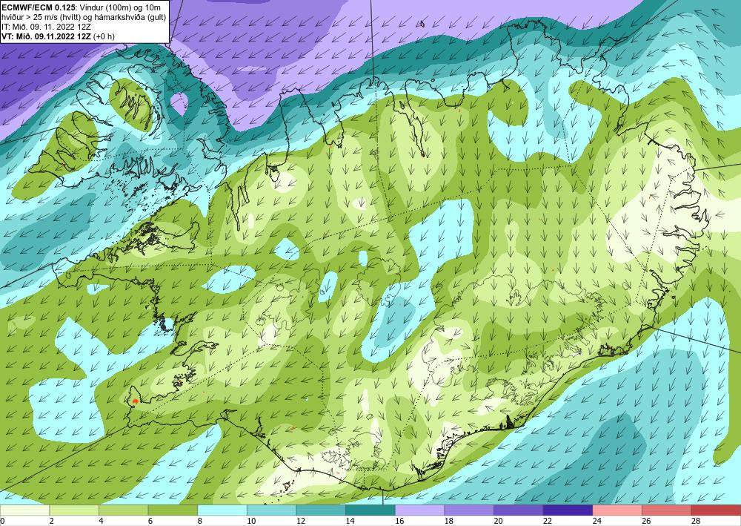Click the lavender 16–18 m/s legend swatch
Viewport: 741px width, 526px height.
(419, 510)
